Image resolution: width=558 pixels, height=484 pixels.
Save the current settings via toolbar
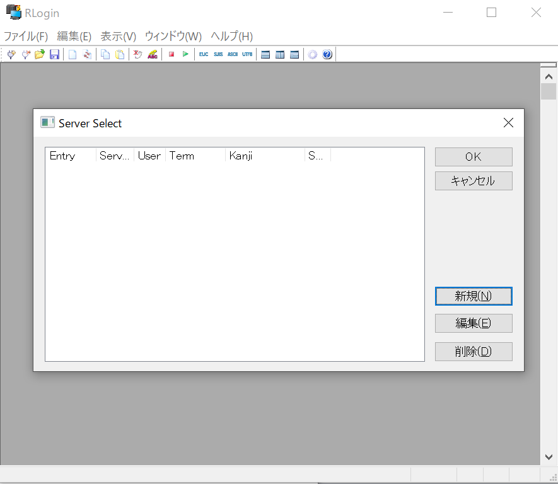[54, 54]
